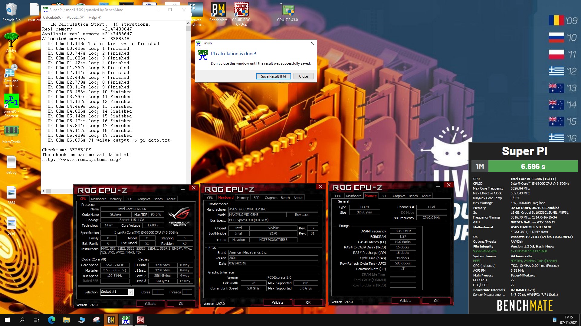Image resolution: width=581 pixels, height=326 pixels.
Task: Click OK in CPU-tab CPU-Z window
Action: coord(181,304)
